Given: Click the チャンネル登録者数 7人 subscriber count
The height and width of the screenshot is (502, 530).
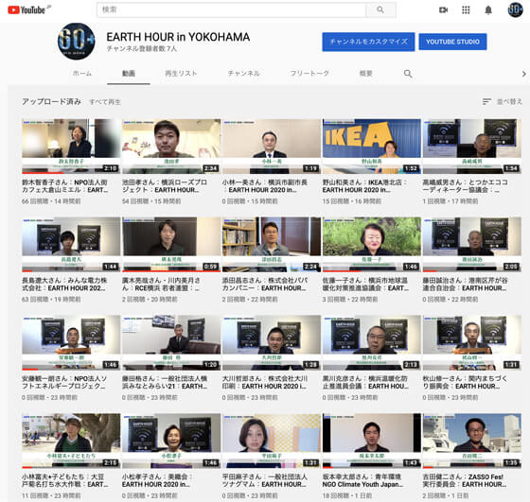Looking at the screenshot, I should (x=142, y=48).
